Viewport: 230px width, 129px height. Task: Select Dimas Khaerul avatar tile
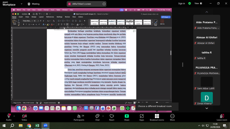coord(207,98)
